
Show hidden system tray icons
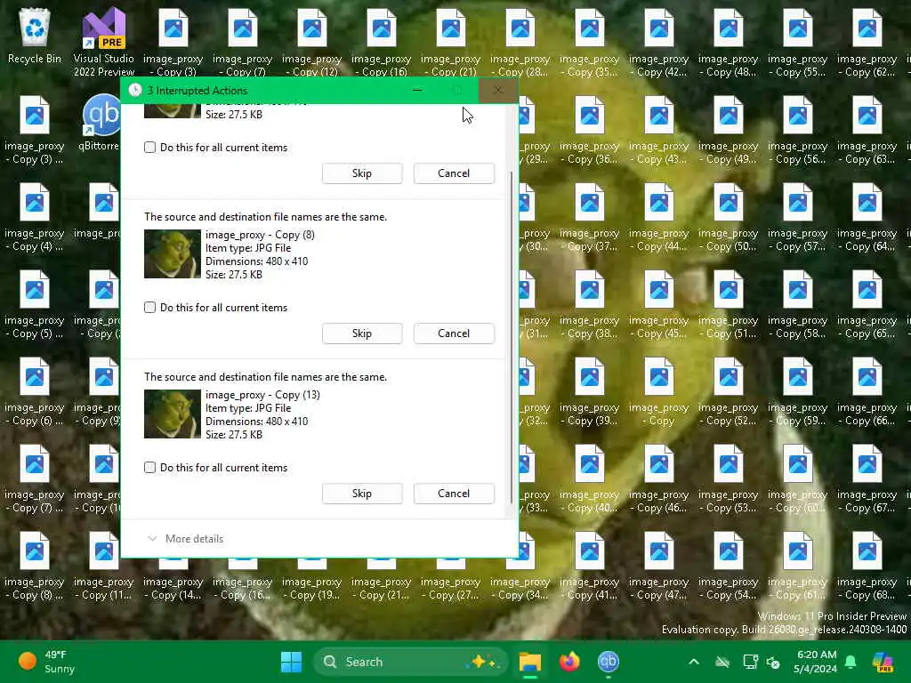[x=694, y=662]
